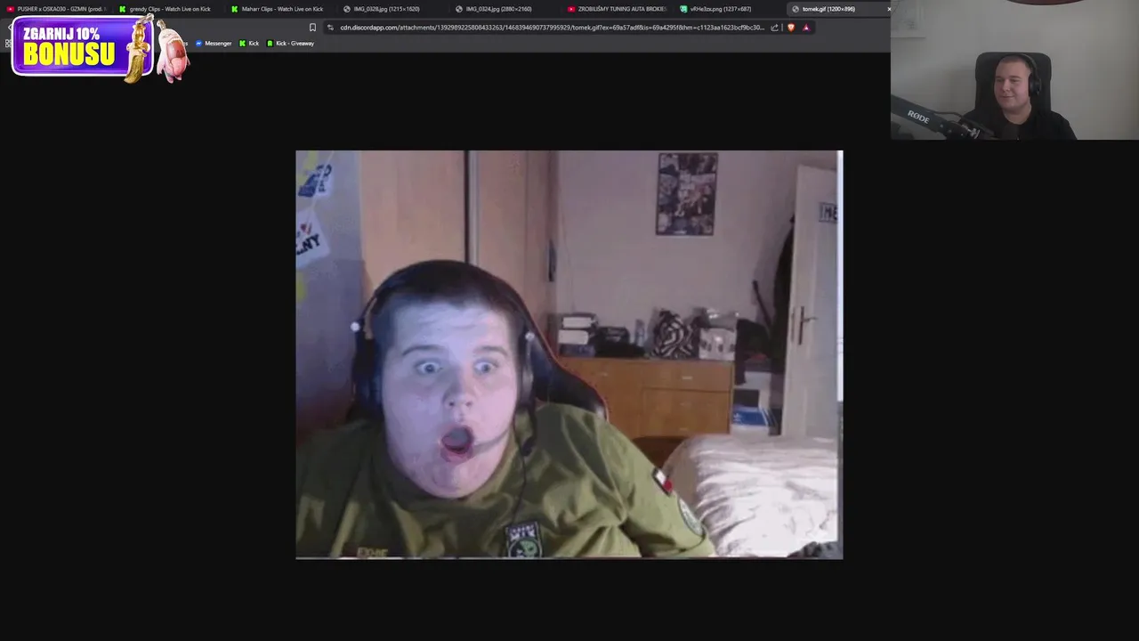Image resolution: width=1139 pixels, height=641 pixels.
Task: Focus the cdn.discordapp.com address bar
Action: [552, 28]
